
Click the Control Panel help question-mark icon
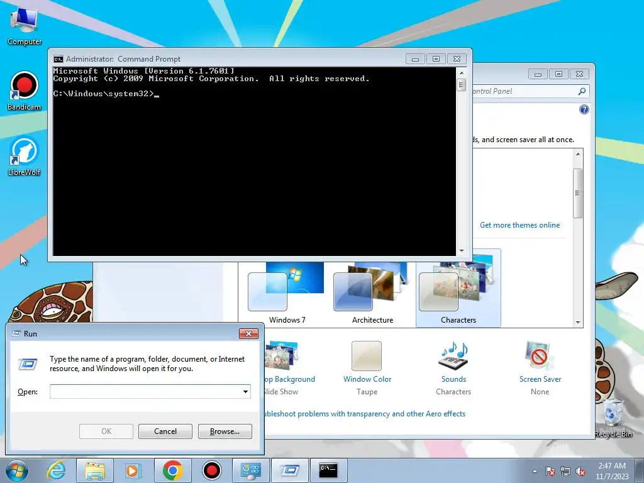click(584, 109)
